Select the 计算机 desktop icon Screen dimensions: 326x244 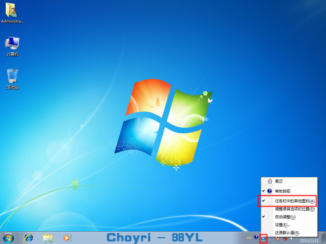12,46
